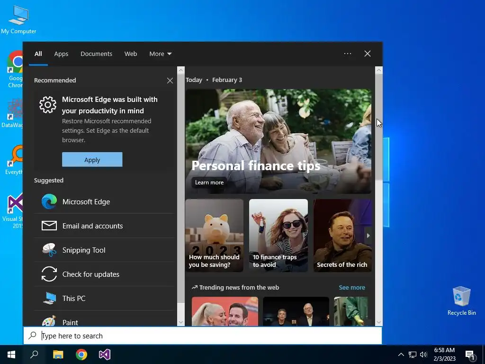Open the Windows Start menu
This screenshot has width=485, height=364.
(x=11, y=355)
